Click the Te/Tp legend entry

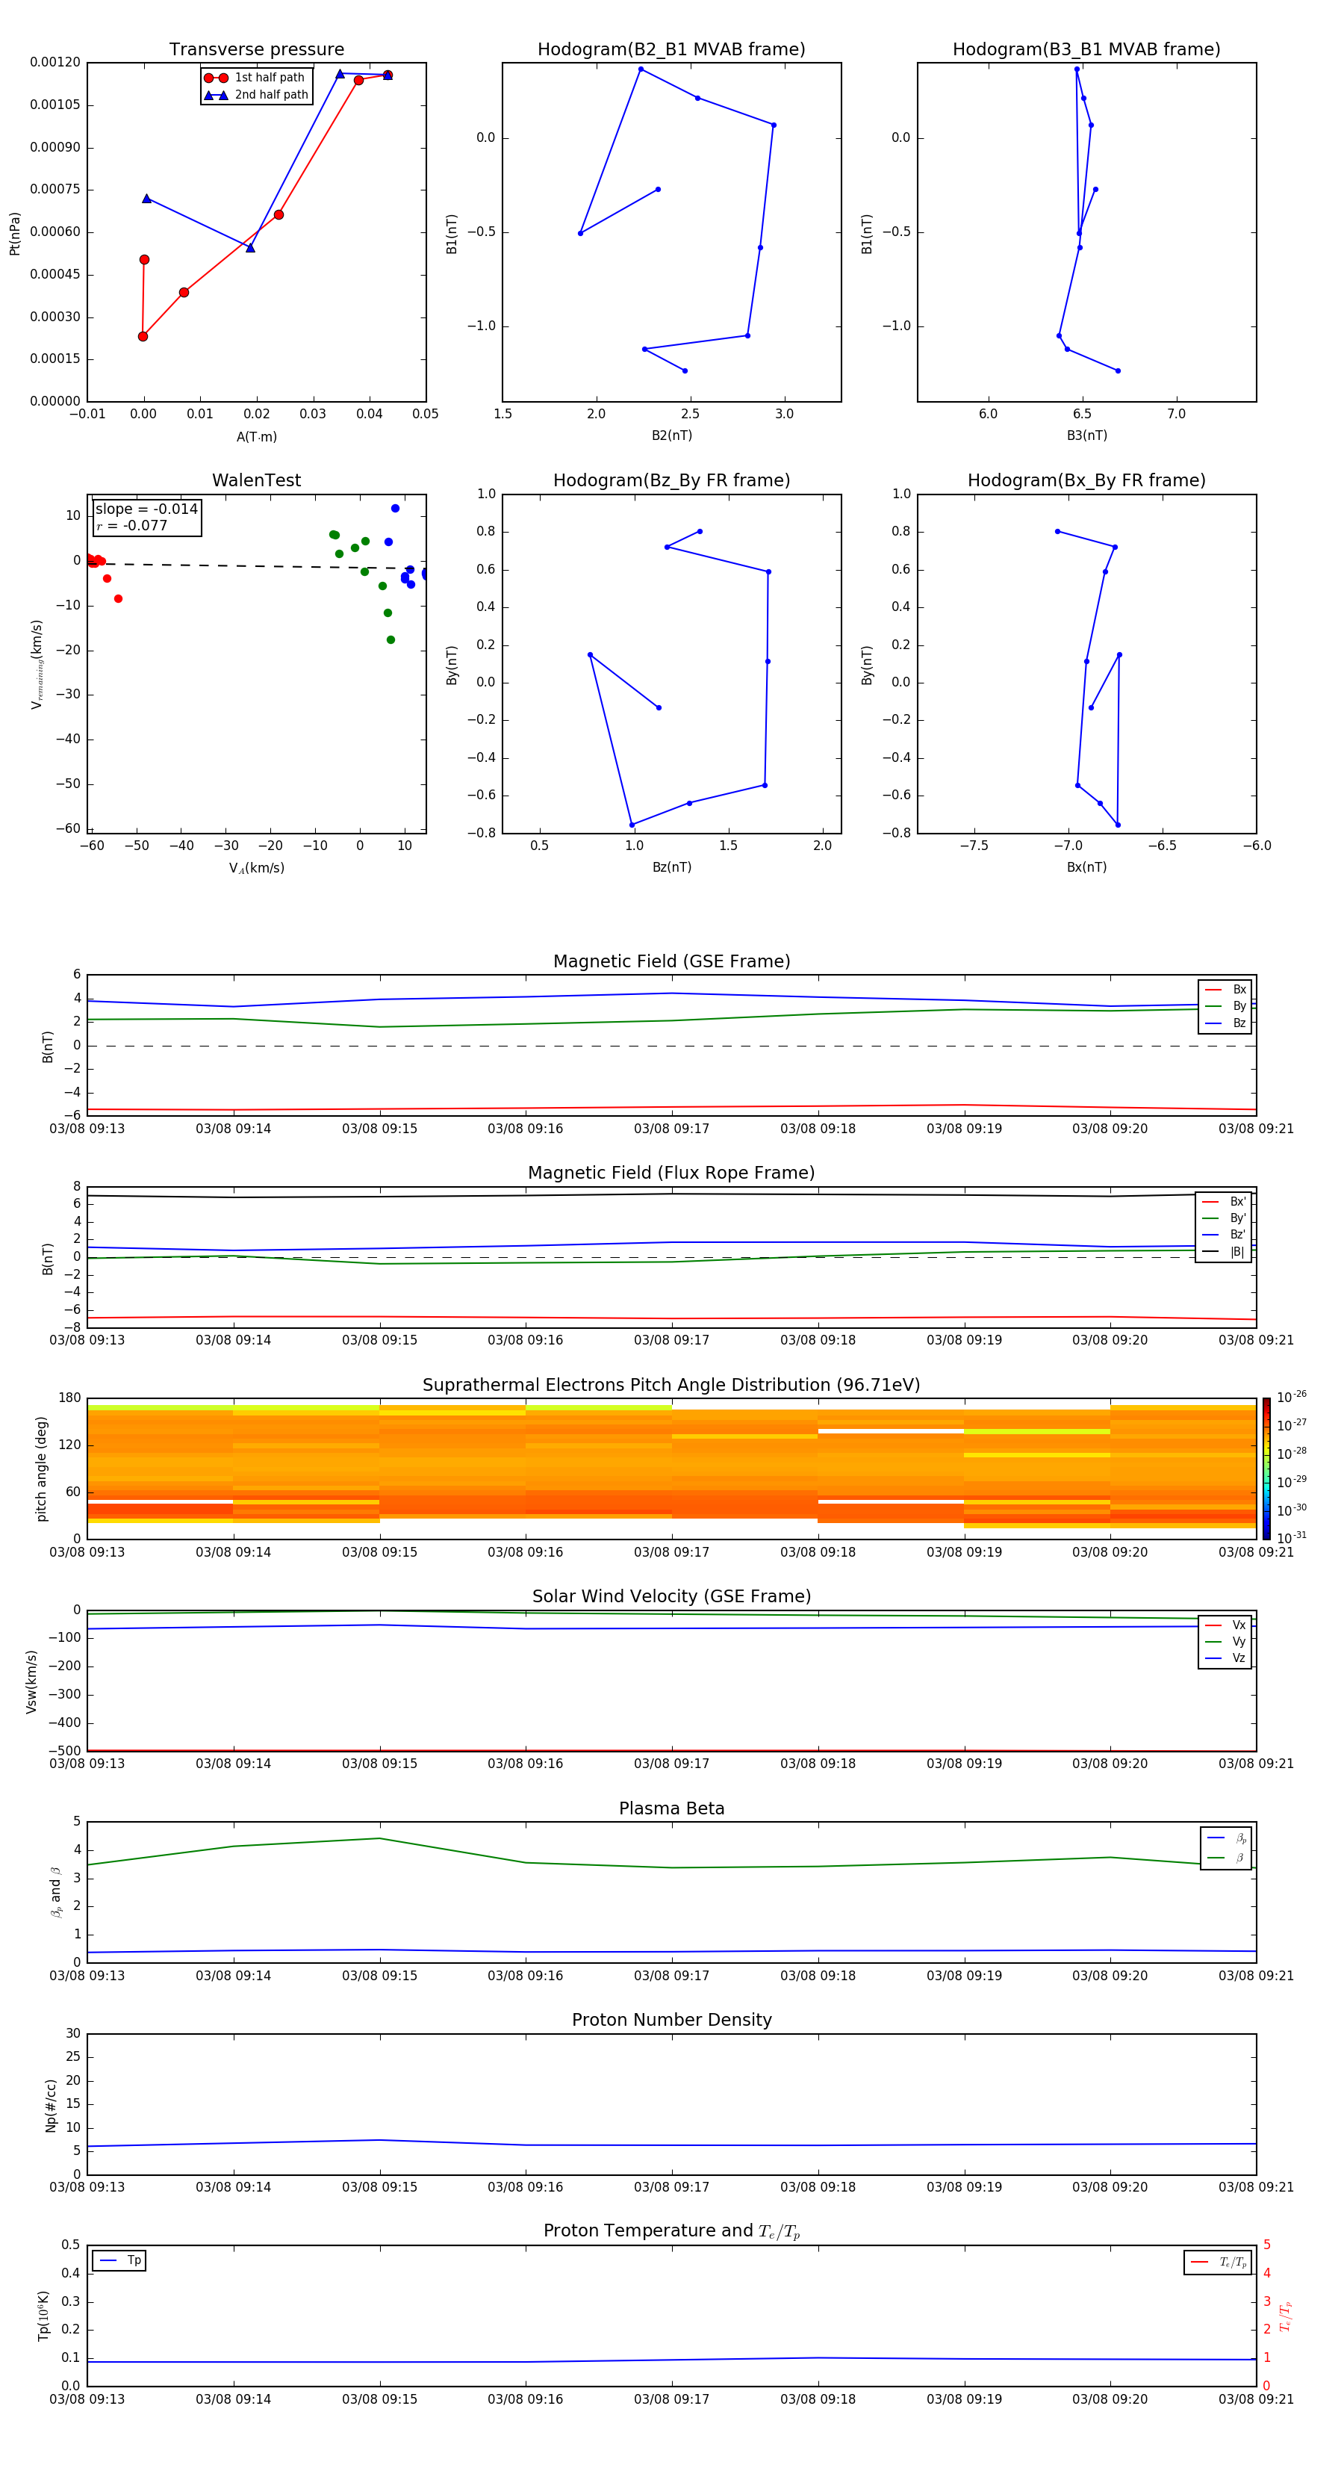point(1219,2263)
